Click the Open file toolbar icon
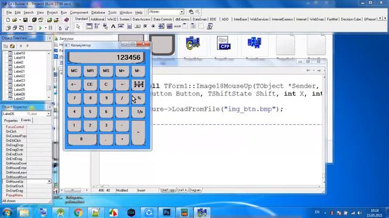The height and width of the screenshot is (218, 389). pyautogui.click(x=15, y=20)
